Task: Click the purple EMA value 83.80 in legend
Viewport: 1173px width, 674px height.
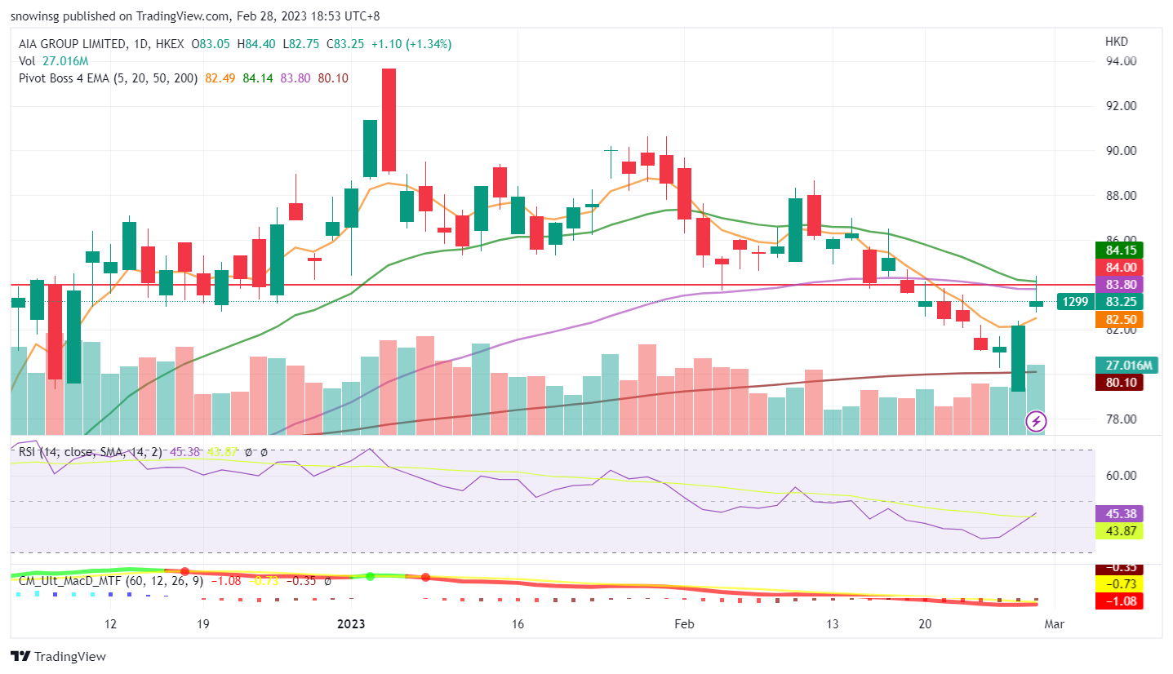Action: [x=295, y=78]
